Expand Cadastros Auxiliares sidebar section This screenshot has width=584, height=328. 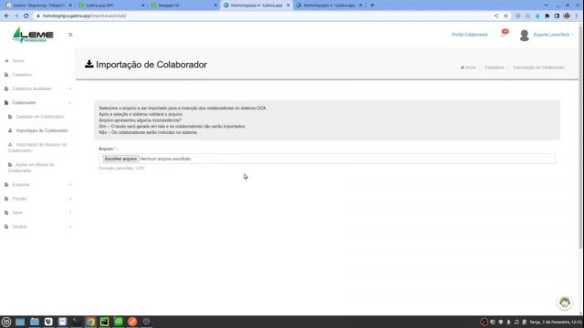point(37,88)
